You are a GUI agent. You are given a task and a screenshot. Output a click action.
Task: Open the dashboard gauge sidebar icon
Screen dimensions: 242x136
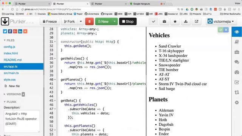(237, 72)
